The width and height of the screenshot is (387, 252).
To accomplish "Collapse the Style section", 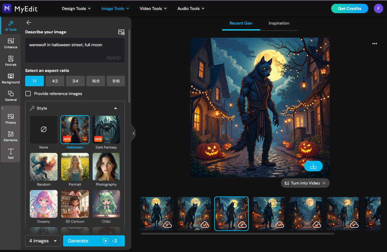I will 115,108.
